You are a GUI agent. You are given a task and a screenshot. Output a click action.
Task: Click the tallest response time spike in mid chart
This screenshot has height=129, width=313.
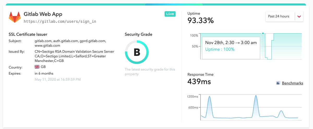256,106
